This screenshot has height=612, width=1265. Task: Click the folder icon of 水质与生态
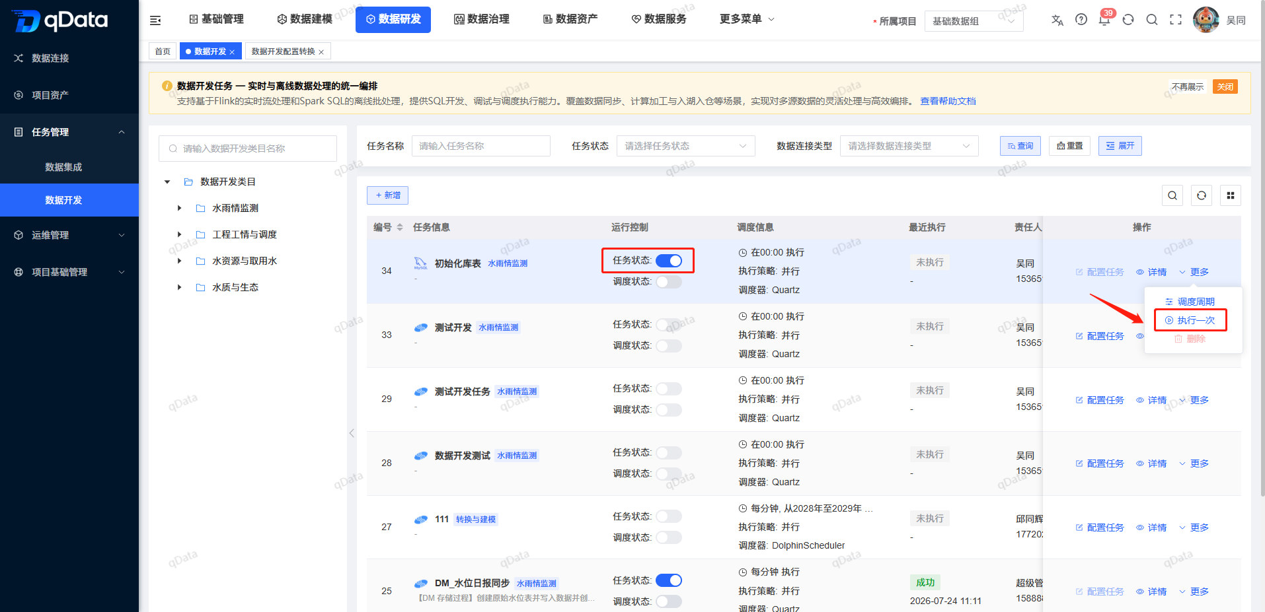tap(200, 287)
